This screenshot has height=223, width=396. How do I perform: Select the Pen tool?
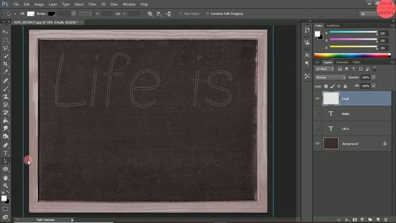(6, 145)
